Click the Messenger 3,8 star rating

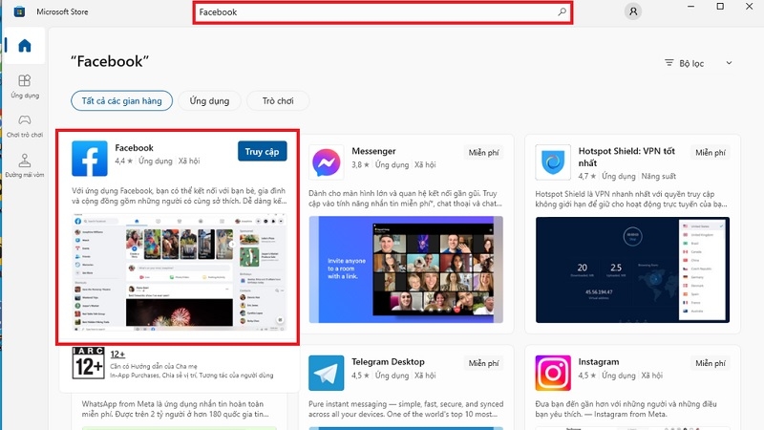[361, 164]
